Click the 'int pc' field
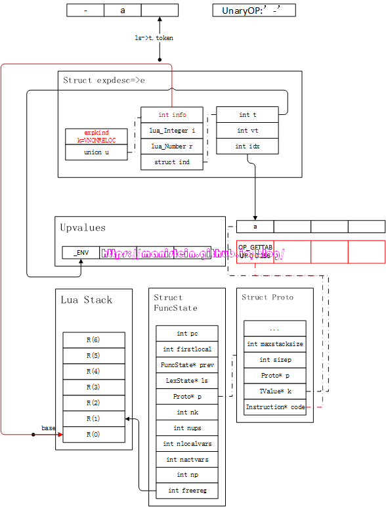 pos(187,334)
